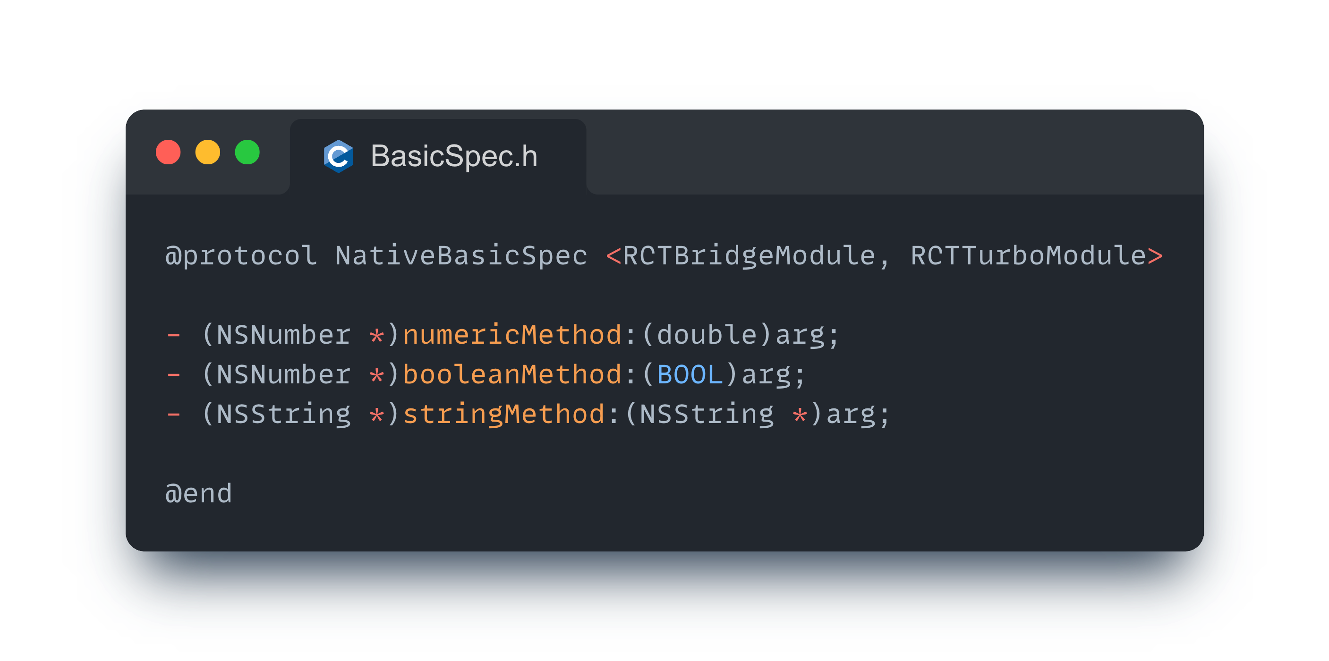Click the red close window dot
This screenshot has height=661, width=1329.
(x=168, y=153)
